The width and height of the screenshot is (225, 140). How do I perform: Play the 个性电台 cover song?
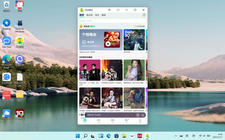point(108,44)
